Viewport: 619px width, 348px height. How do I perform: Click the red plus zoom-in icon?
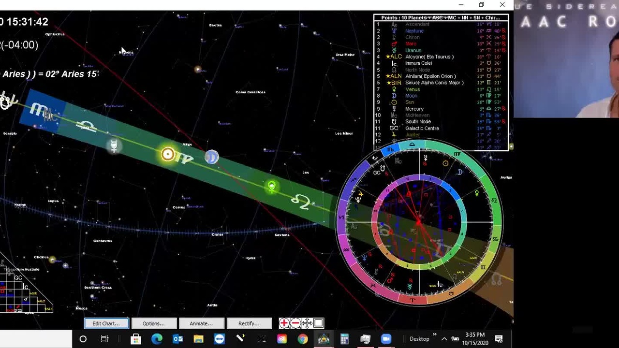284,323
